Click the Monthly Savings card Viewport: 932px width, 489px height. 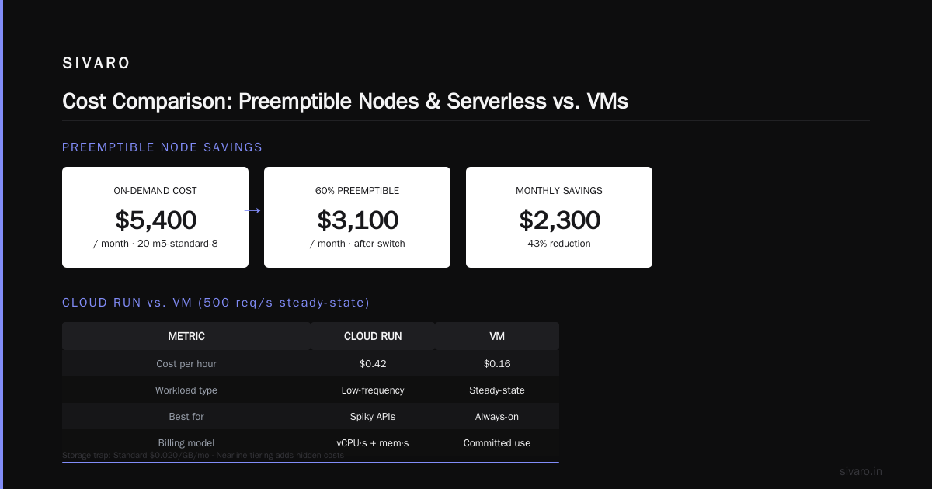[559, 217]
